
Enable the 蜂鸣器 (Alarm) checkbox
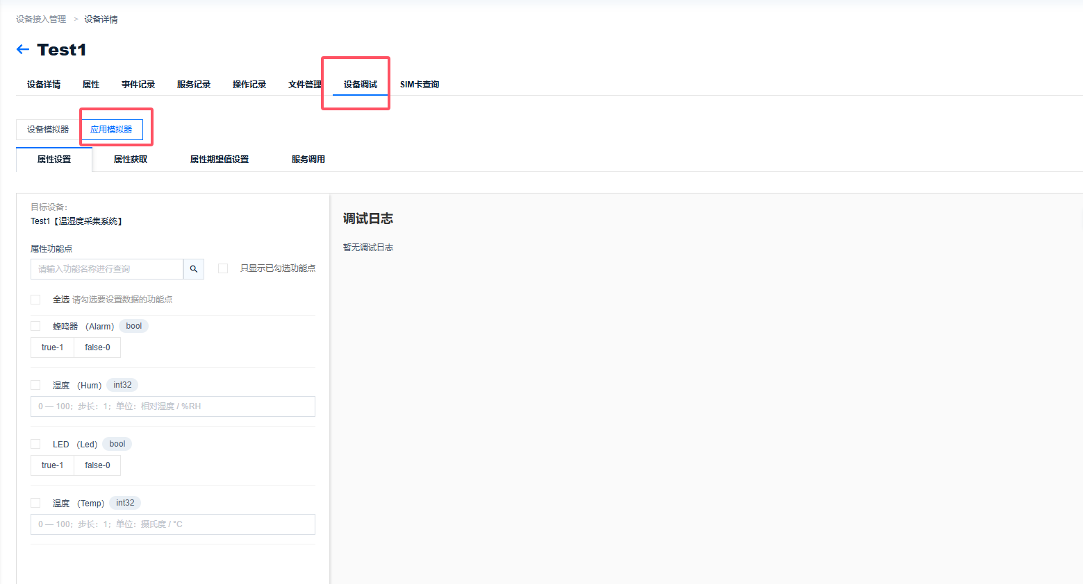pyautogui.click(x=35, y=326)
